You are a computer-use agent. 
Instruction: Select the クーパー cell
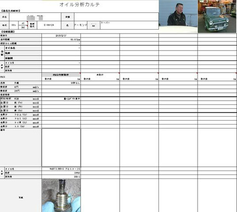[x=129, y=25]
